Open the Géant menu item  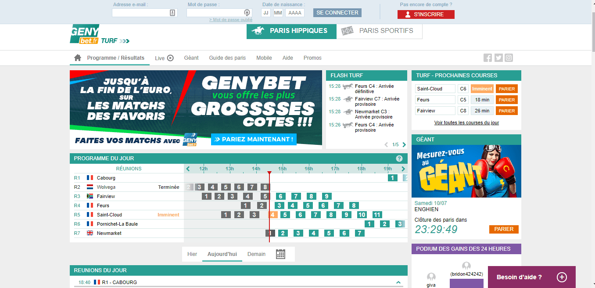pos(191,58)
